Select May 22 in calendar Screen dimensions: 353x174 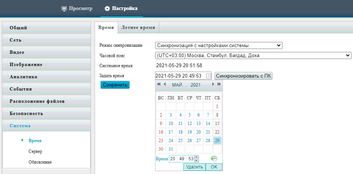[217, 132]
